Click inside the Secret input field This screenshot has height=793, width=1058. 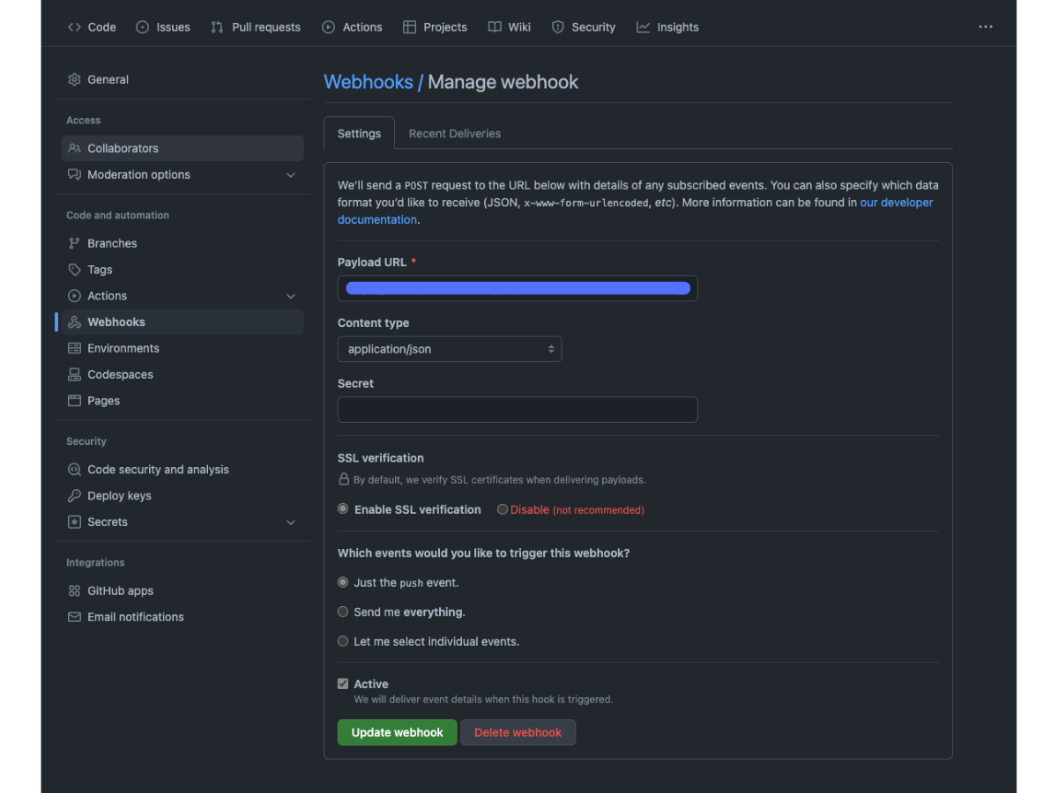(x=518, y=410)
